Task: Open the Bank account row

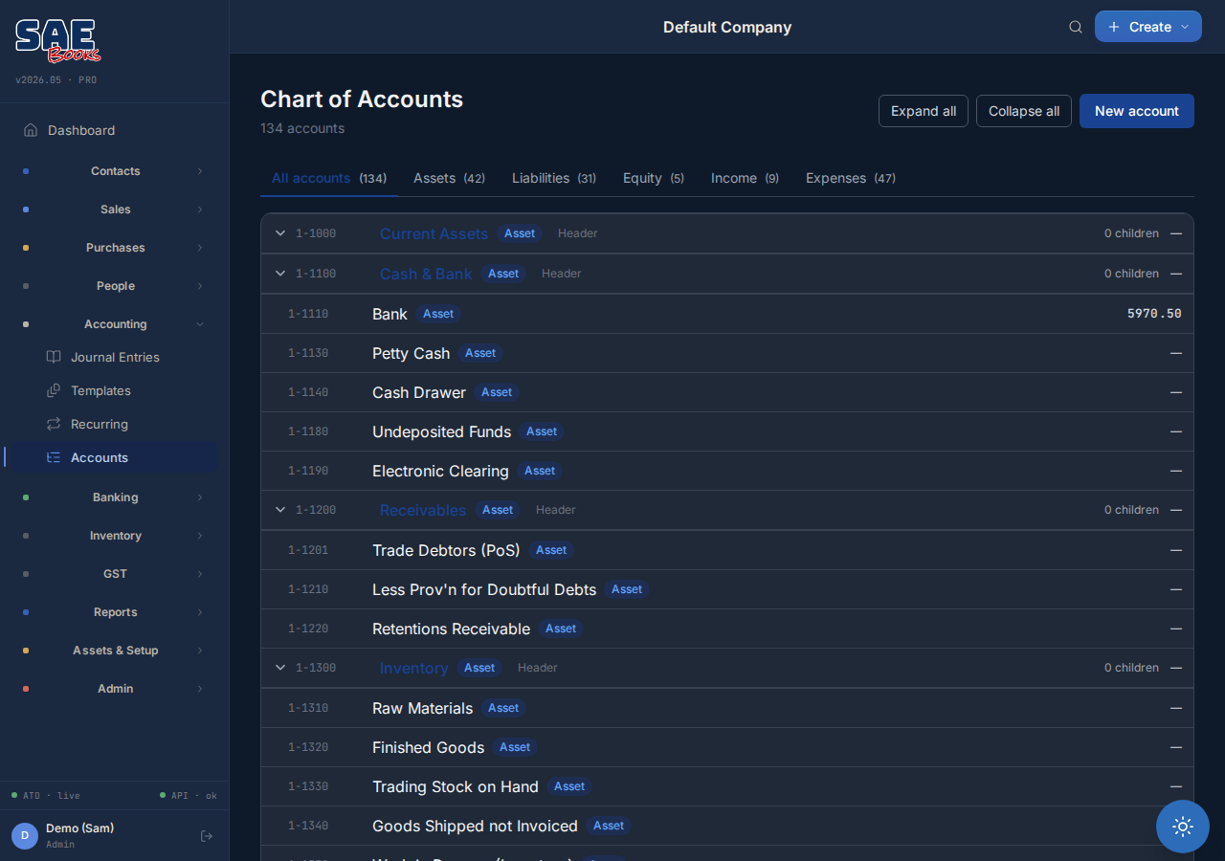Action: (x=727, y=314)
